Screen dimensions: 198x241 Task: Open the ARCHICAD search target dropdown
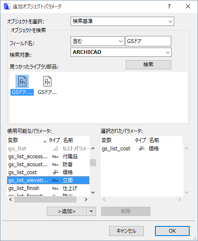[x=121, y=52]
